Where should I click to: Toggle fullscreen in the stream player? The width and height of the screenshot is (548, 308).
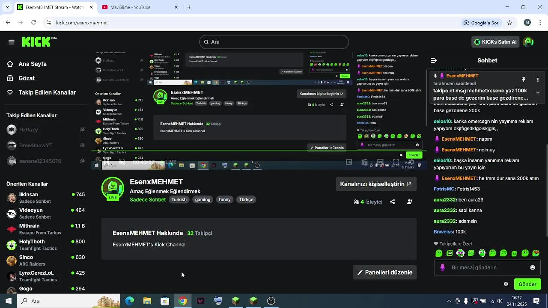[396, 162]
